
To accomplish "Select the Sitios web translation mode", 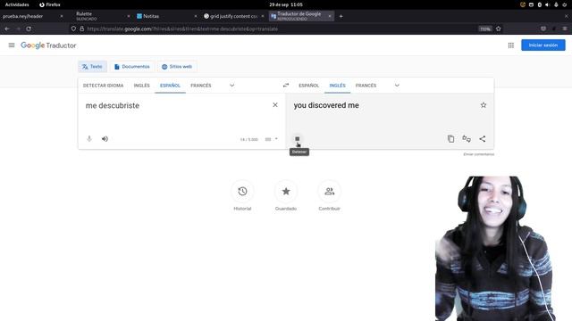I will pyautogui.click(x=177, y=67).
